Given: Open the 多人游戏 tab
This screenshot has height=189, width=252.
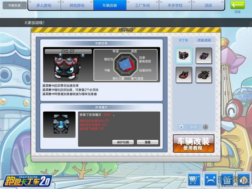Looking at the screenshot, I should 44,5.
